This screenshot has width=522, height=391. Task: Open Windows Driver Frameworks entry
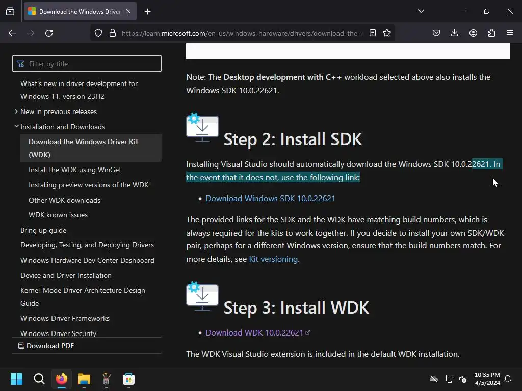[x=65, y=318]
